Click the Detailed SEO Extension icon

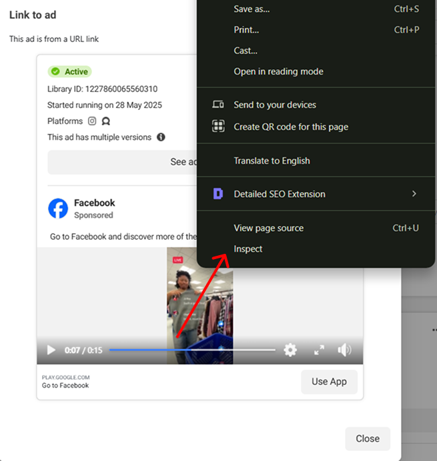click(218, 194)
